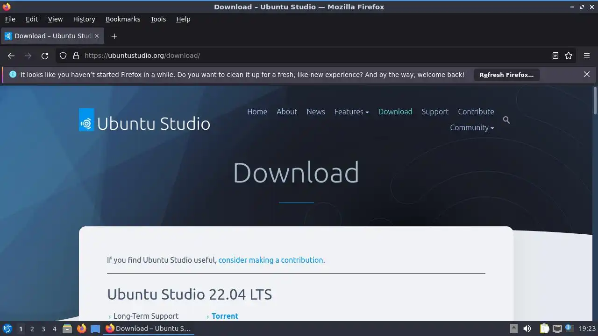Screen dimensions: 598x336
Task: Click the page vertical scrollbar thumb
Action: point(595,100)
